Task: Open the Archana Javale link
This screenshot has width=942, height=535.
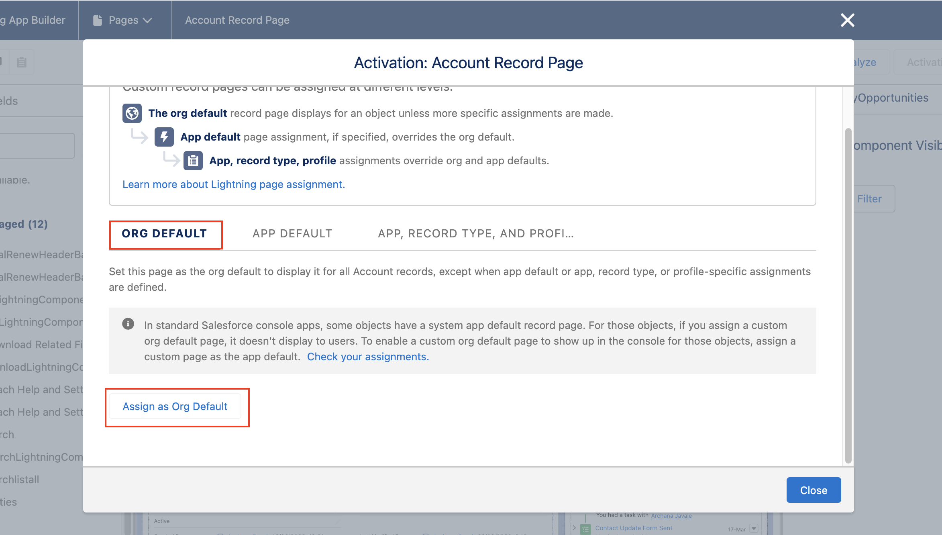Action: point(671,516)
